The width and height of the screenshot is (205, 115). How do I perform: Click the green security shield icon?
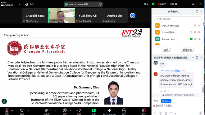tap(153, 4)
